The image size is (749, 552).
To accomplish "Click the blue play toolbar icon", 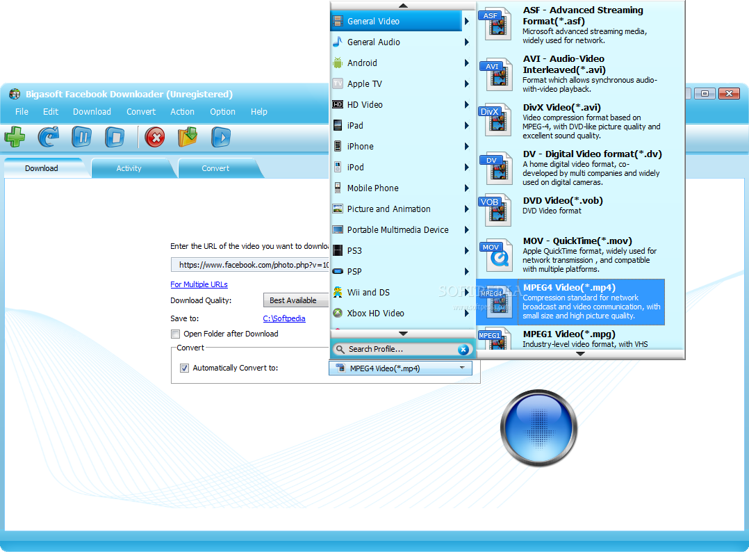I will 221,137.
